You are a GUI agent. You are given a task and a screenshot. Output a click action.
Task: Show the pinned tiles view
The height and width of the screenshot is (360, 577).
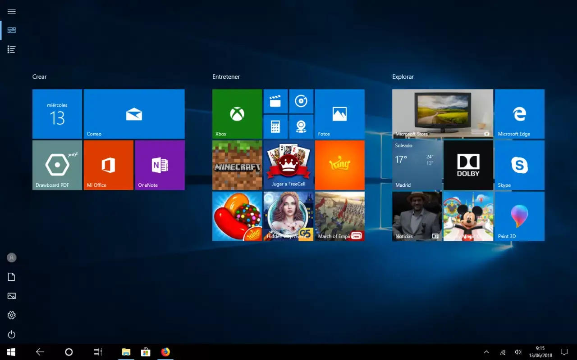12,30
